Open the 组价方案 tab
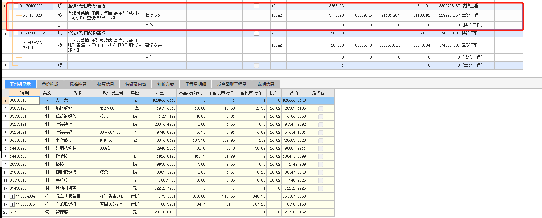Image resolution: width=542 pixels, height=218 pixels. coord(166,84)
